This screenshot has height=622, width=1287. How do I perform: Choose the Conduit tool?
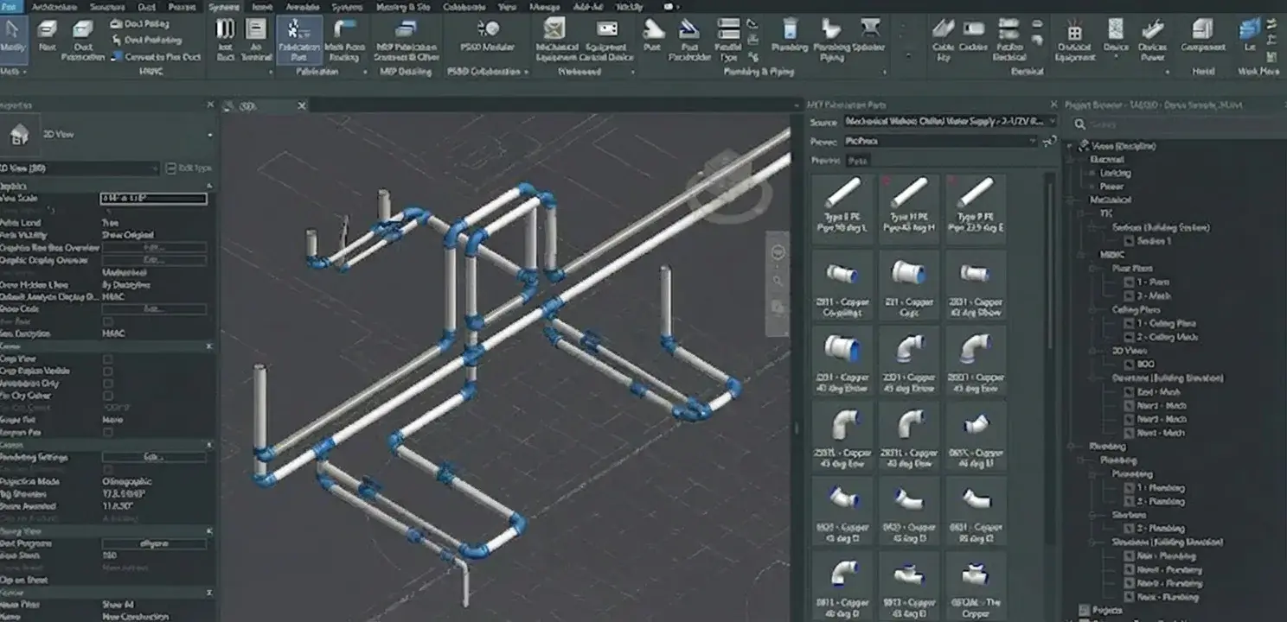(973, 35)
